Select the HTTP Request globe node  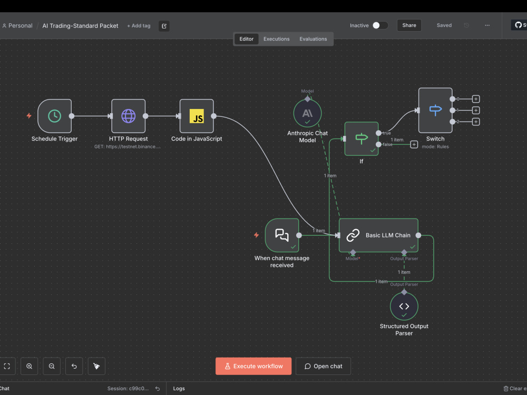129,116
